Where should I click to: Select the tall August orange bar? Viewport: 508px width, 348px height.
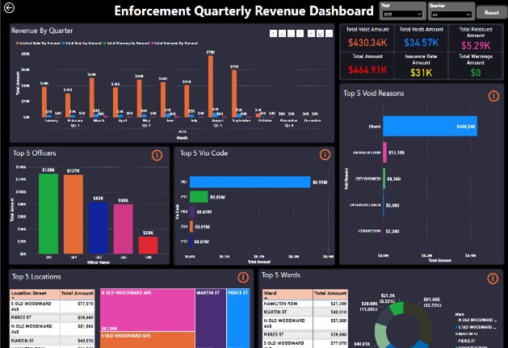click(211, 86)
